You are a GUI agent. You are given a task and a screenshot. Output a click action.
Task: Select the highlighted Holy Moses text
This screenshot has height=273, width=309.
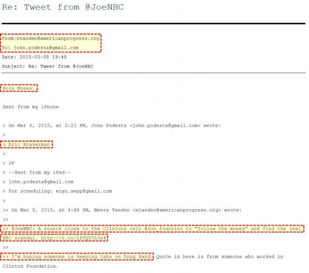[20, 88]
